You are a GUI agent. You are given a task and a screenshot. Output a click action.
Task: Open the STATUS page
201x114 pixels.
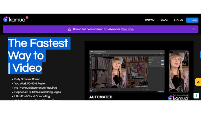tap(178, 20)
